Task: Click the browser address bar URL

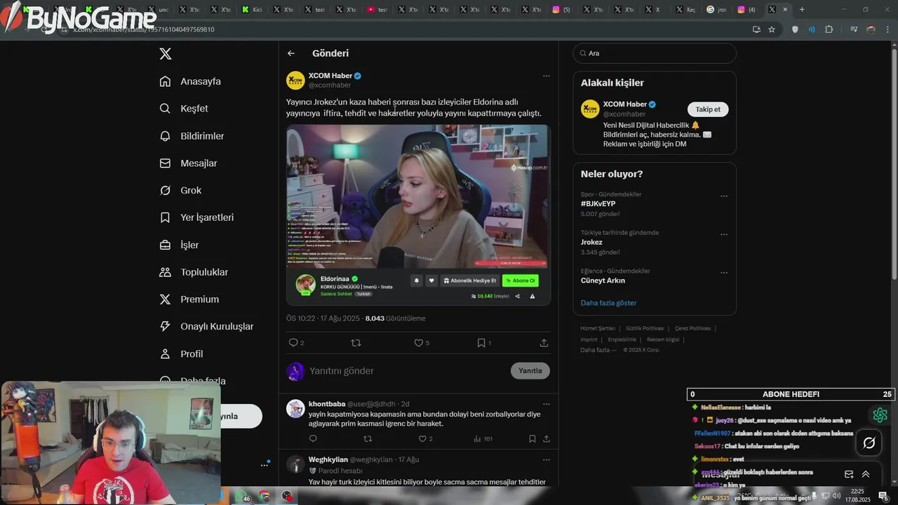Action: click(x=144, y=29)
